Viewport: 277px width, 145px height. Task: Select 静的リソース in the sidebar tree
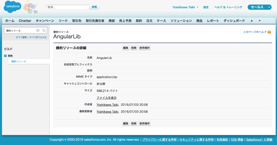click(19, 61)
